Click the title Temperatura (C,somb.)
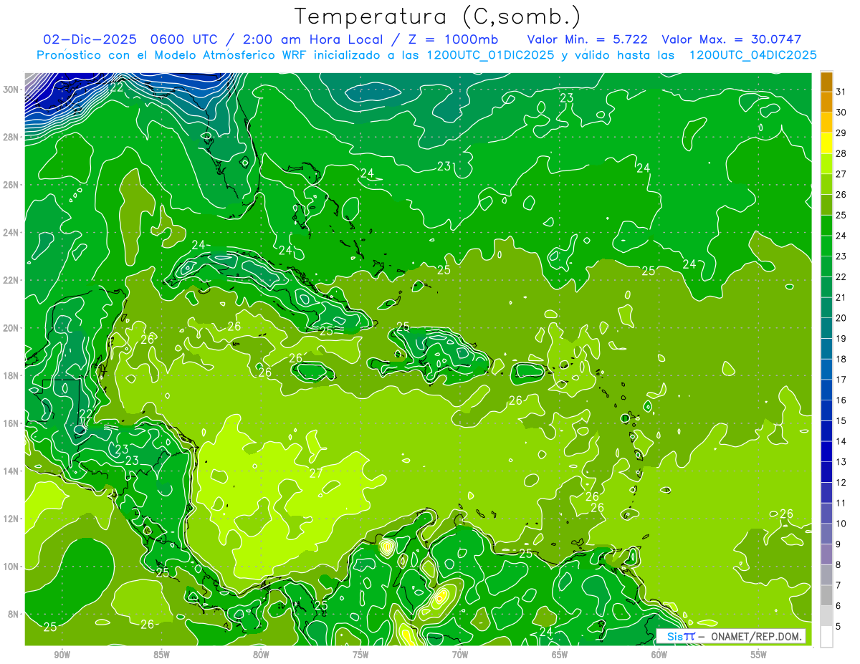The height and width of the screenshot is (664, 860). tap(438, 16)
